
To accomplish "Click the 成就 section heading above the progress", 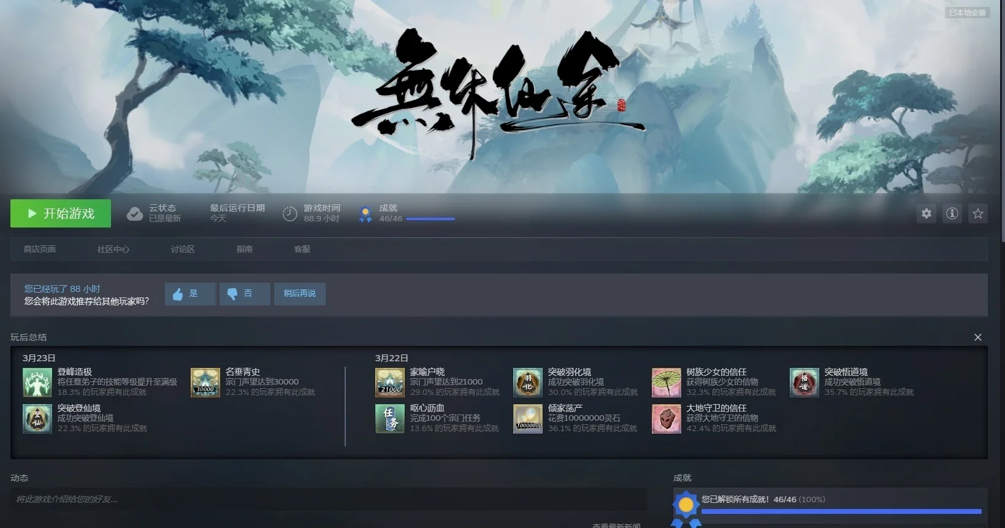I will (682, 478).
